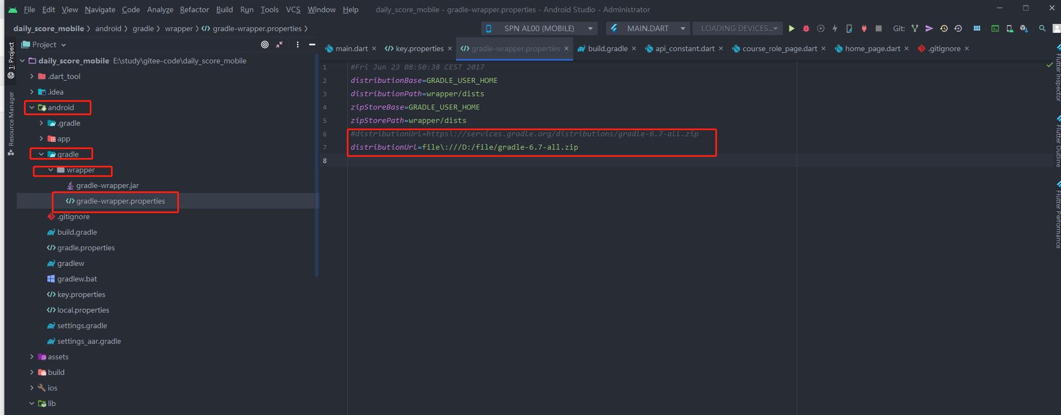Viewport: 1061px width, 415px height.
Task: Toggle the 1: Project side tab
Action: point(11,60)
